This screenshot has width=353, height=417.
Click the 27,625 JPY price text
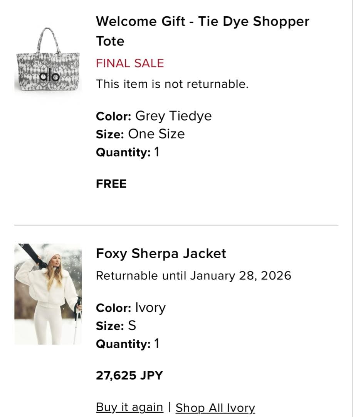coord(129,375)
